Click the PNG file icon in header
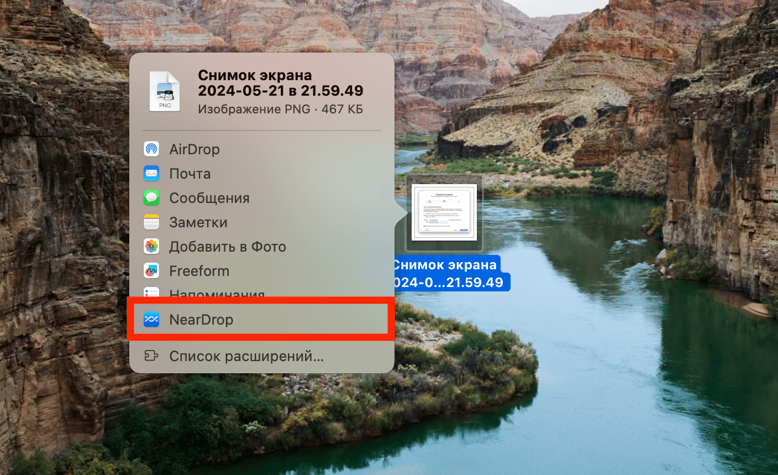The image size is (778, 475). (165, 92)
